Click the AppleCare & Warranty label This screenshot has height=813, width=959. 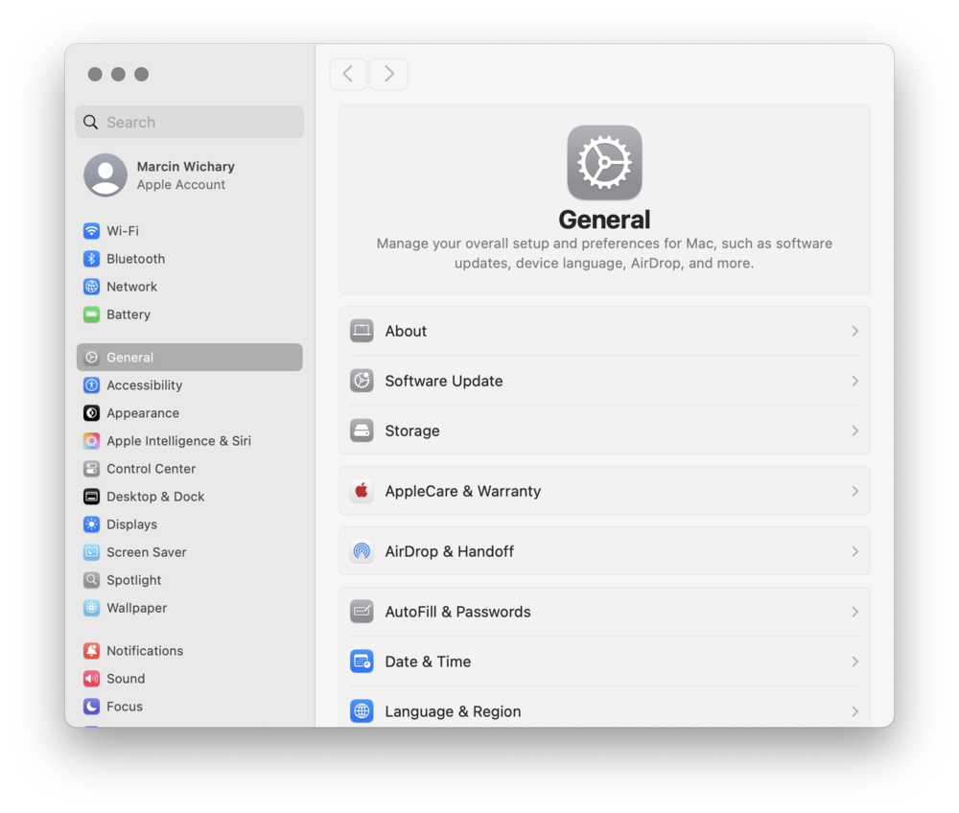coord(463,491)
